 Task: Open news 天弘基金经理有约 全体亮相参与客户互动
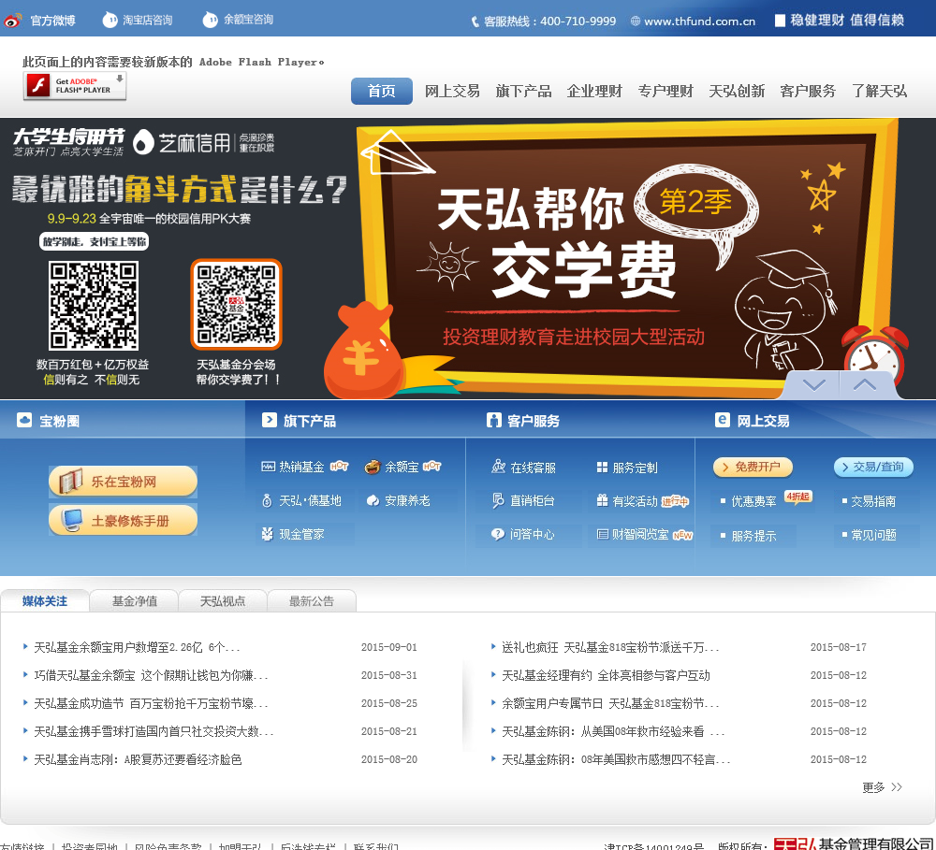tap(606, 675)
